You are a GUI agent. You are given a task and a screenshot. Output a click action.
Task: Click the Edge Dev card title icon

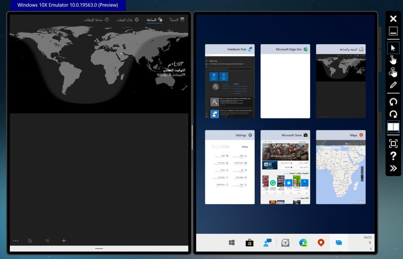point(306,49)
